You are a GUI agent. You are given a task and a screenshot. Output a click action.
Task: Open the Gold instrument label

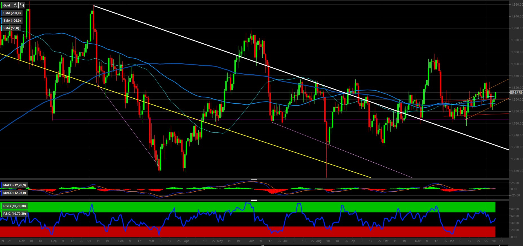pos(7,5)
